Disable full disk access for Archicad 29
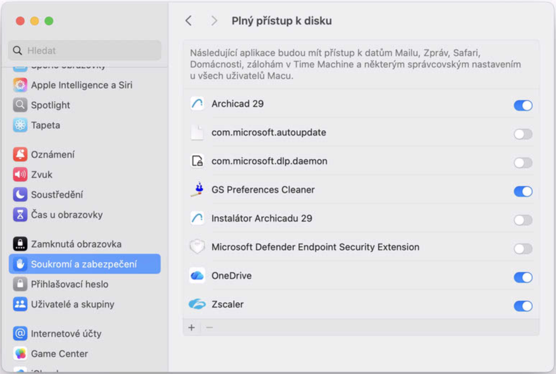Viewport: 556px width, 374px height. (523, 105)
